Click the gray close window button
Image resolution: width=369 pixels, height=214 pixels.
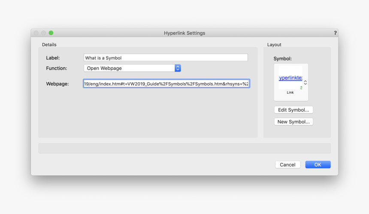click(x=36, y=33)
